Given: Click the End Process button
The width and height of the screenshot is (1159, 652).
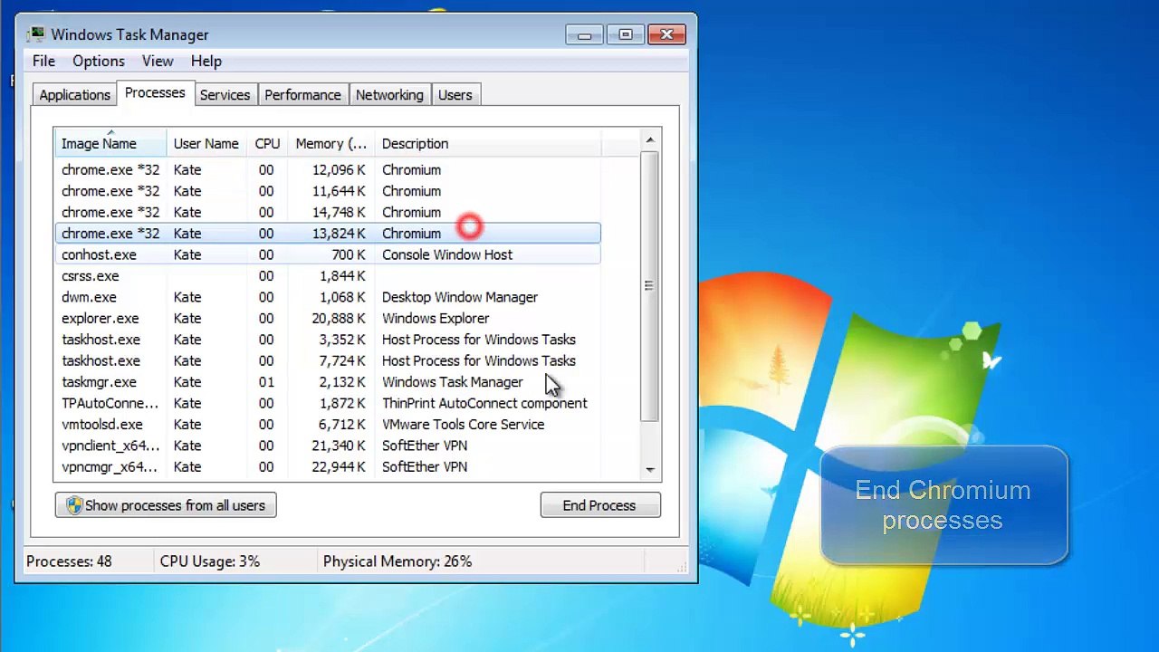Looking at the screenshot, I should coord(599,505).
